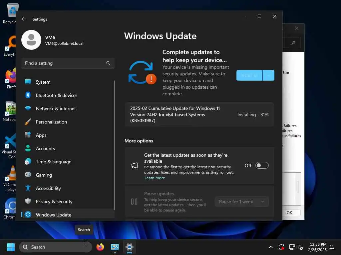The image size is (341, 255).
Task: Click the Installing - 31% status
Action: (253, 115)
